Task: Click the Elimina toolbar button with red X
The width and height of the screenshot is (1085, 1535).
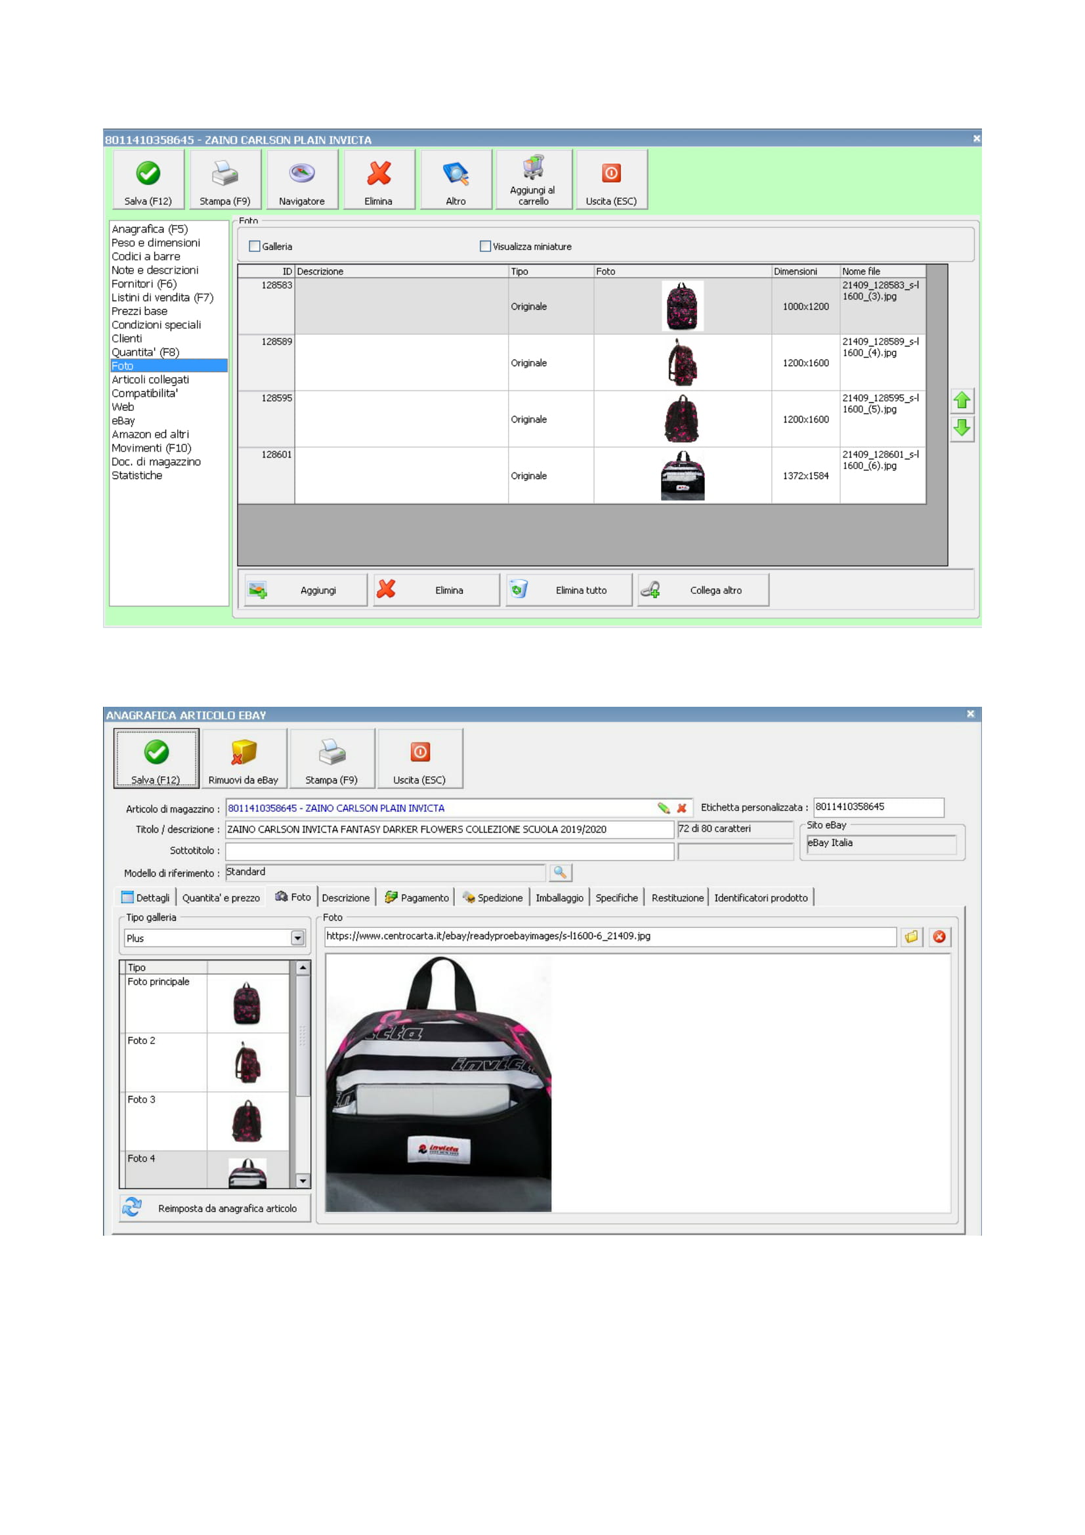Action: point(378,179)
